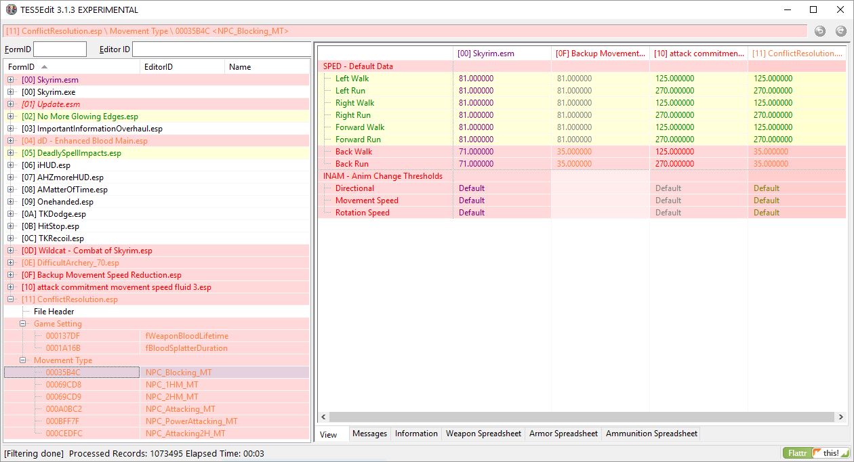
Task: Click the back navigation arrow icon
Action: 820,31
